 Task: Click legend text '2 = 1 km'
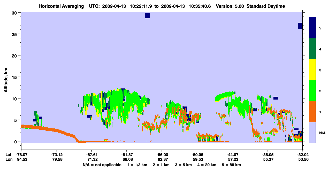161,165
